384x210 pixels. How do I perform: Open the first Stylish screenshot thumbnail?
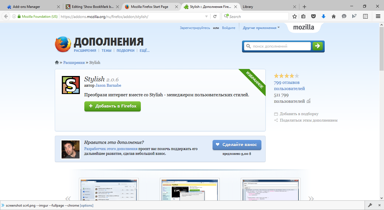pyautogui.click(x=109, y=191)
